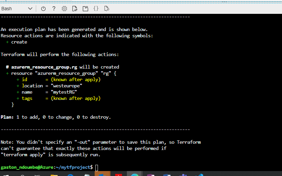282x176 pixels.
Task: Click the tags (known after apply) line
Action: [x=59, y=98]
